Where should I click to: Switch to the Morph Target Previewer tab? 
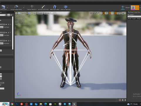[134, 12]
